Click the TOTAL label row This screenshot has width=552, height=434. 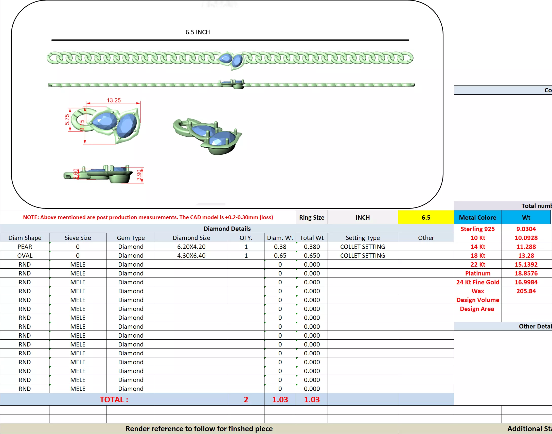114,400
